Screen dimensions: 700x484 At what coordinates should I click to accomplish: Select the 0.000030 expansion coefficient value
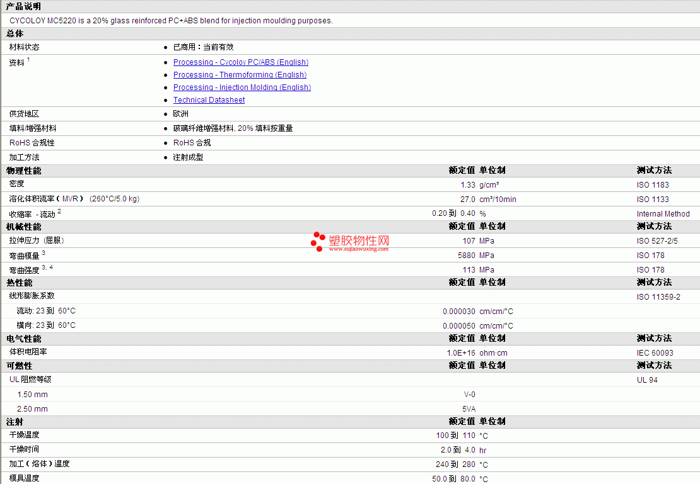[x=459, y=311]
